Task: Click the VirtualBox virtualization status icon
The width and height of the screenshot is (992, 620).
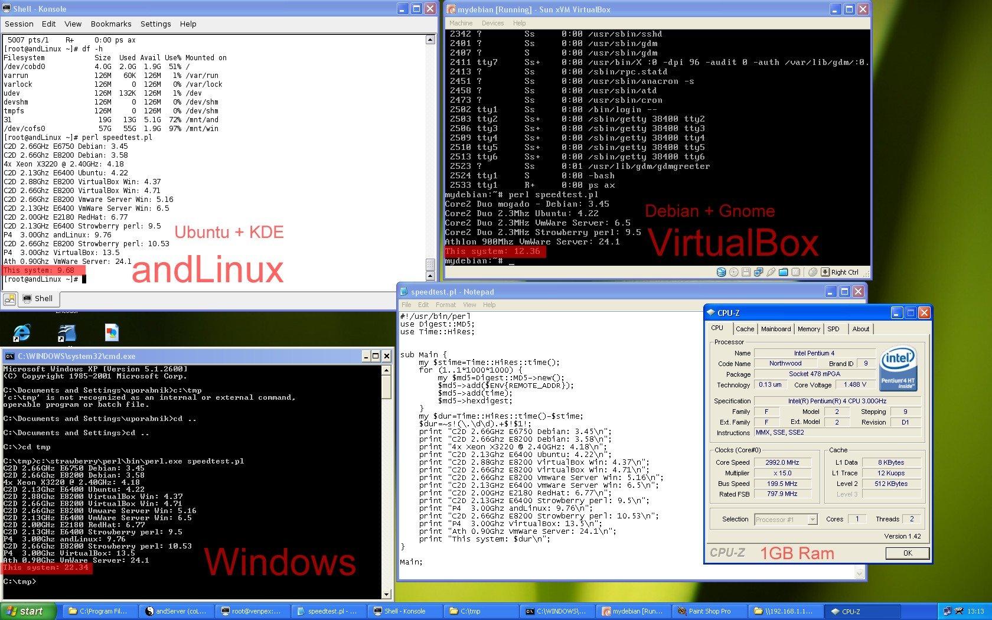Action: (795, 272)
